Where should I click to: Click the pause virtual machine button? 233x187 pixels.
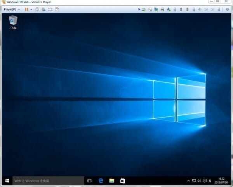(x=26, y=9)
